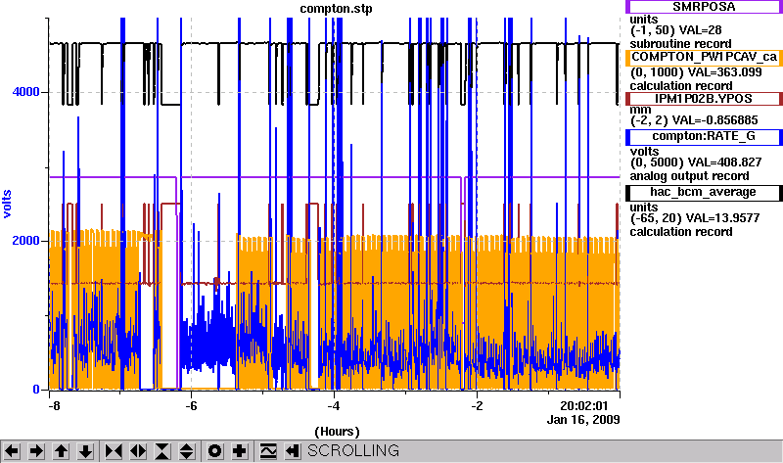Click the -6 hours x-axis label

point(191,405)
